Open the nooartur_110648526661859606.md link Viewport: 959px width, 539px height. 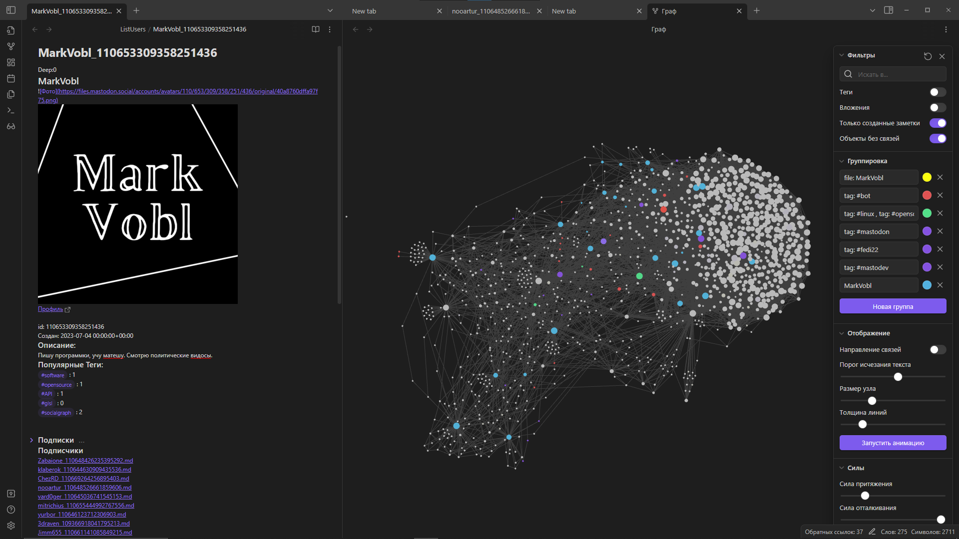pyautogui.click(x=85, y=488)
